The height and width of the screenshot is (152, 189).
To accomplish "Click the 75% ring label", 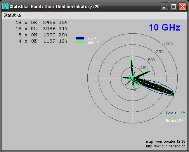I will [160, 52].
